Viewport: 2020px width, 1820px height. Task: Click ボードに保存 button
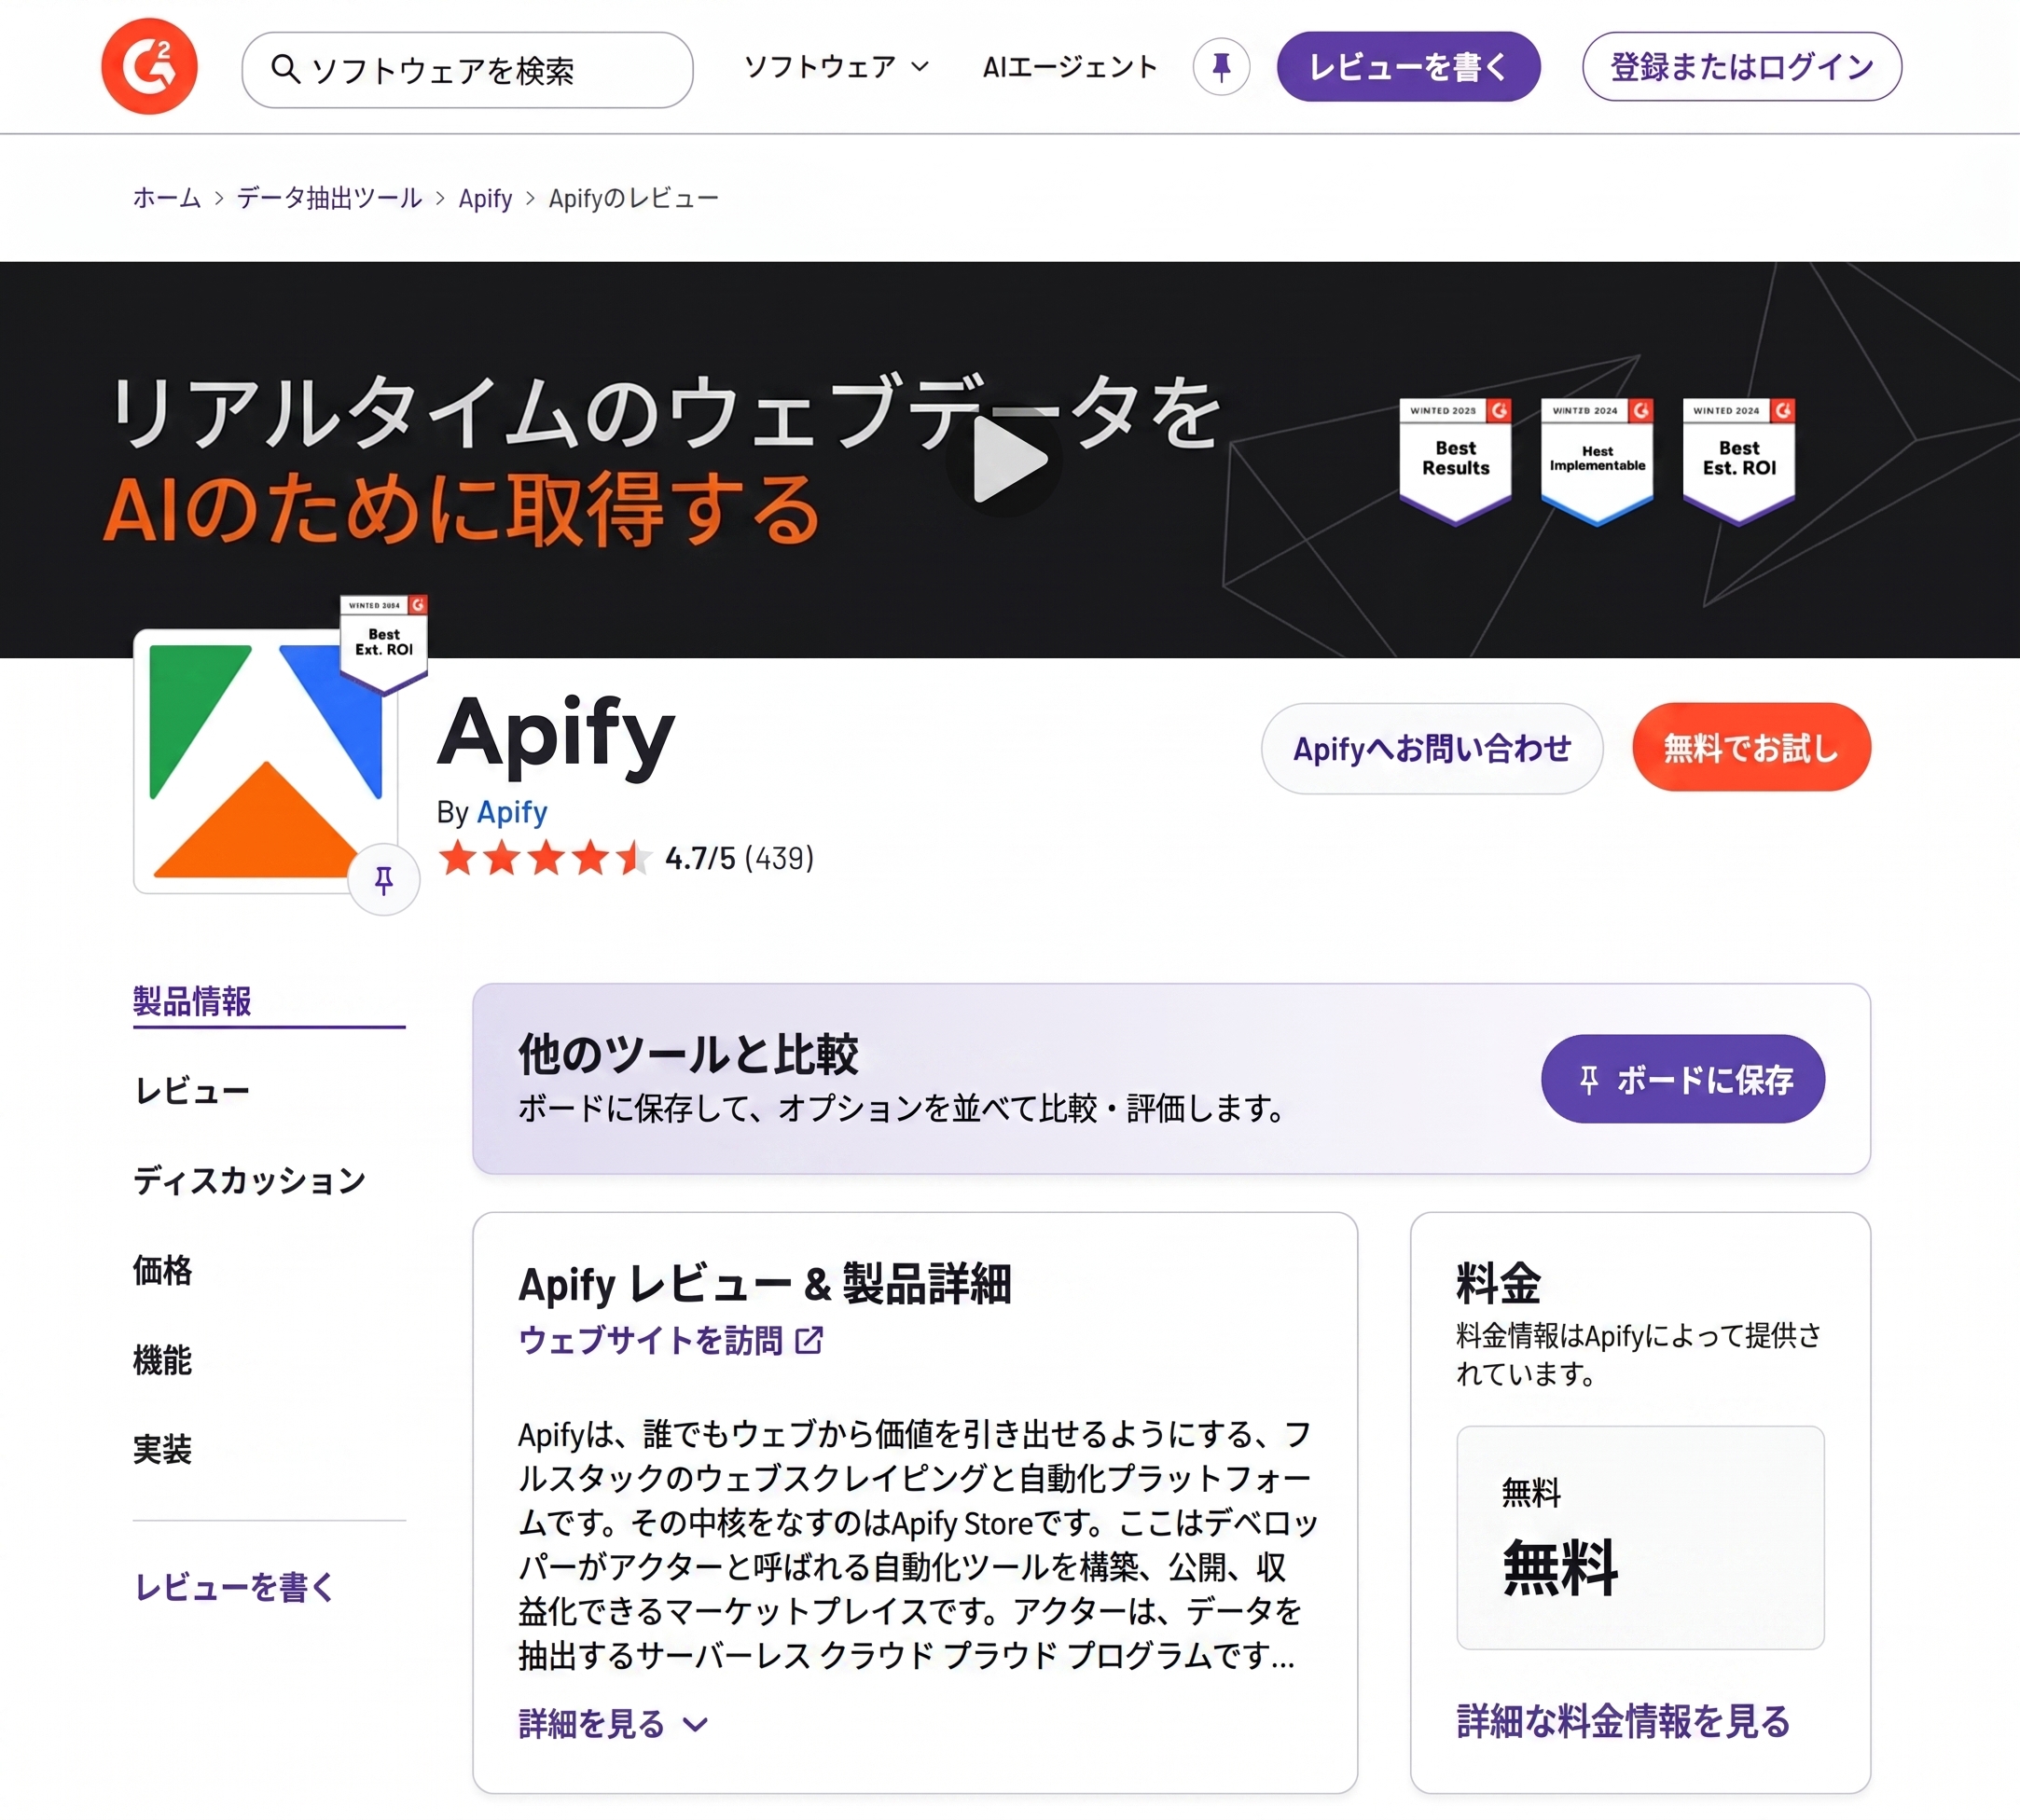coord(1683,1079)
